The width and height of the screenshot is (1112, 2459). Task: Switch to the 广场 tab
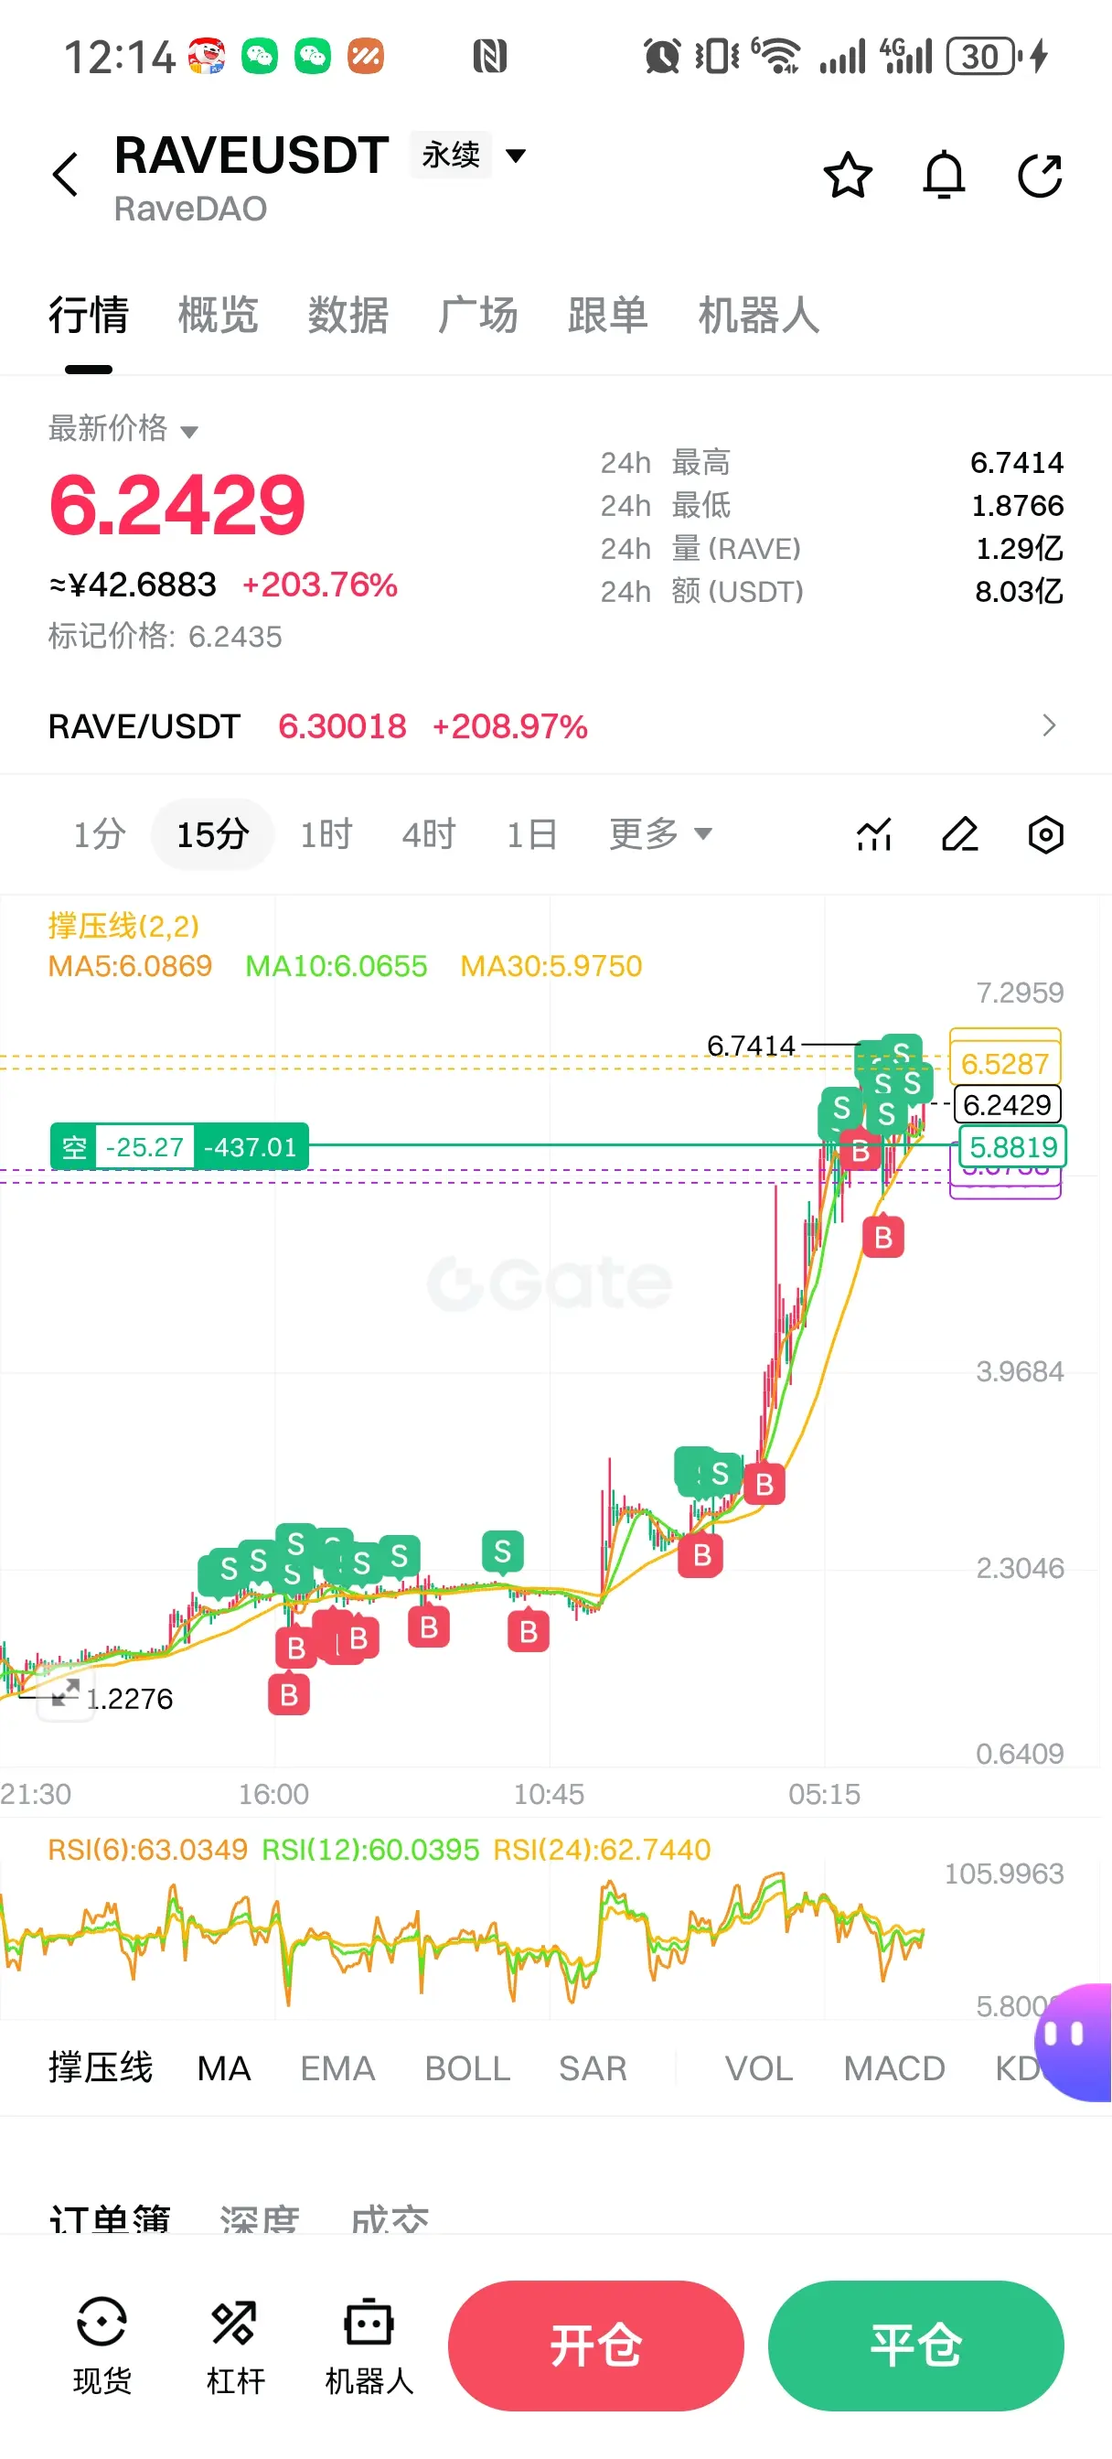pyautogui.click(x=478, y=315)
